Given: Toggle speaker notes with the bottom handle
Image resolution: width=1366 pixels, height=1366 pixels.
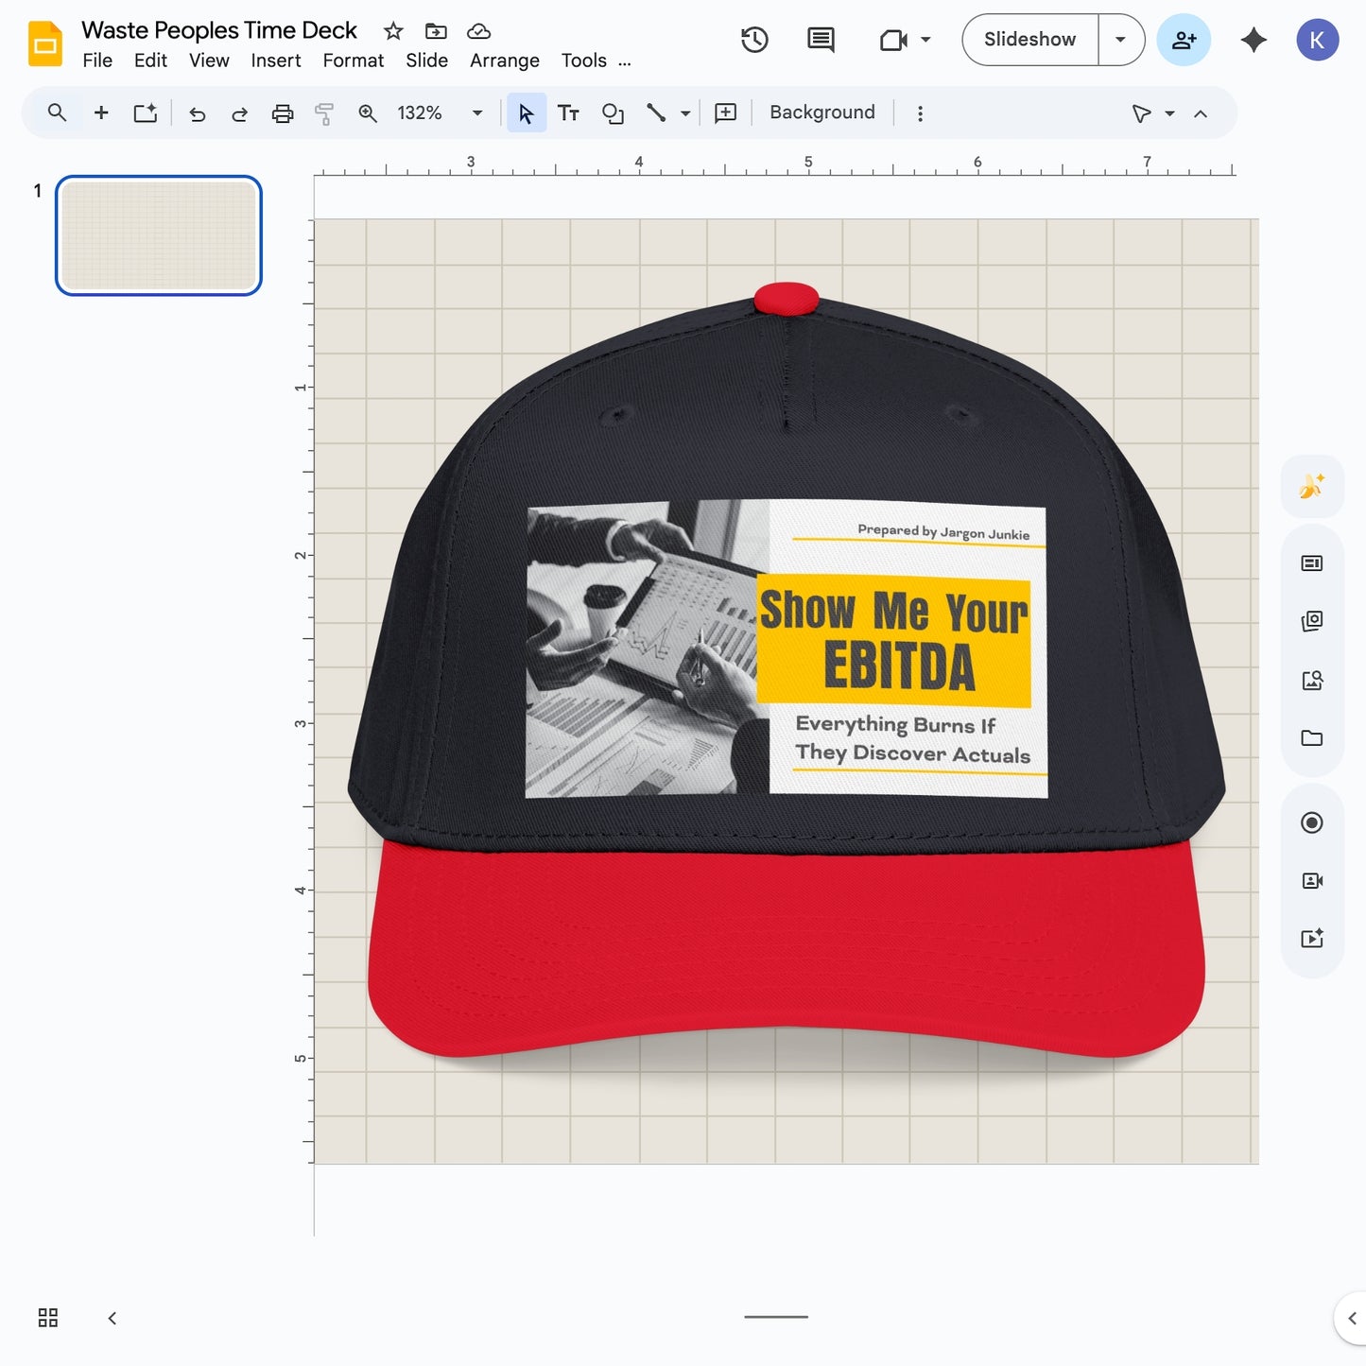Looking at the screenshot, I should (776, 1316).
